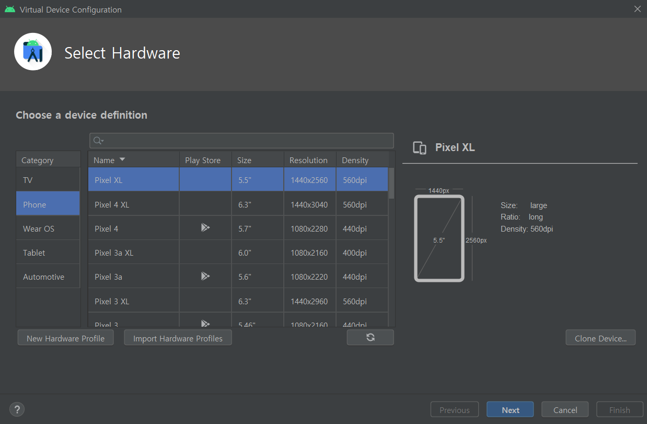Click the 1440x2960 resolution cell
Viewport: 647px width, 424px height.
310,301
